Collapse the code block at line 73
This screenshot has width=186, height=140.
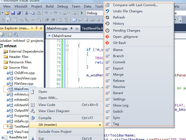pyautogui.click(x=67, y=50)
